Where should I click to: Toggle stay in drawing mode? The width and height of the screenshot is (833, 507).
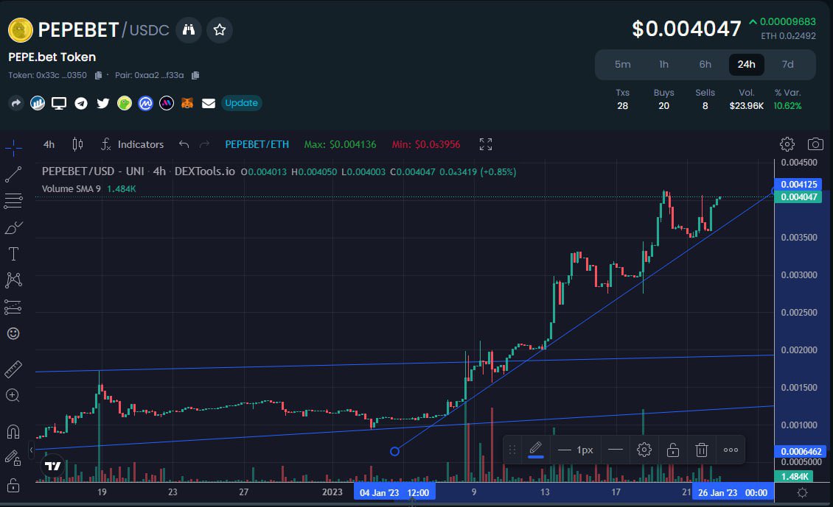(13, 458)
